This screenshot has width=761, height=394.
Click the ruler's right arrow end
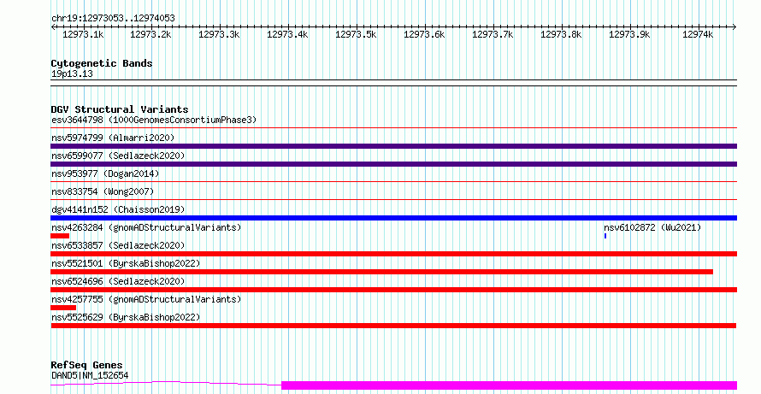734,27
